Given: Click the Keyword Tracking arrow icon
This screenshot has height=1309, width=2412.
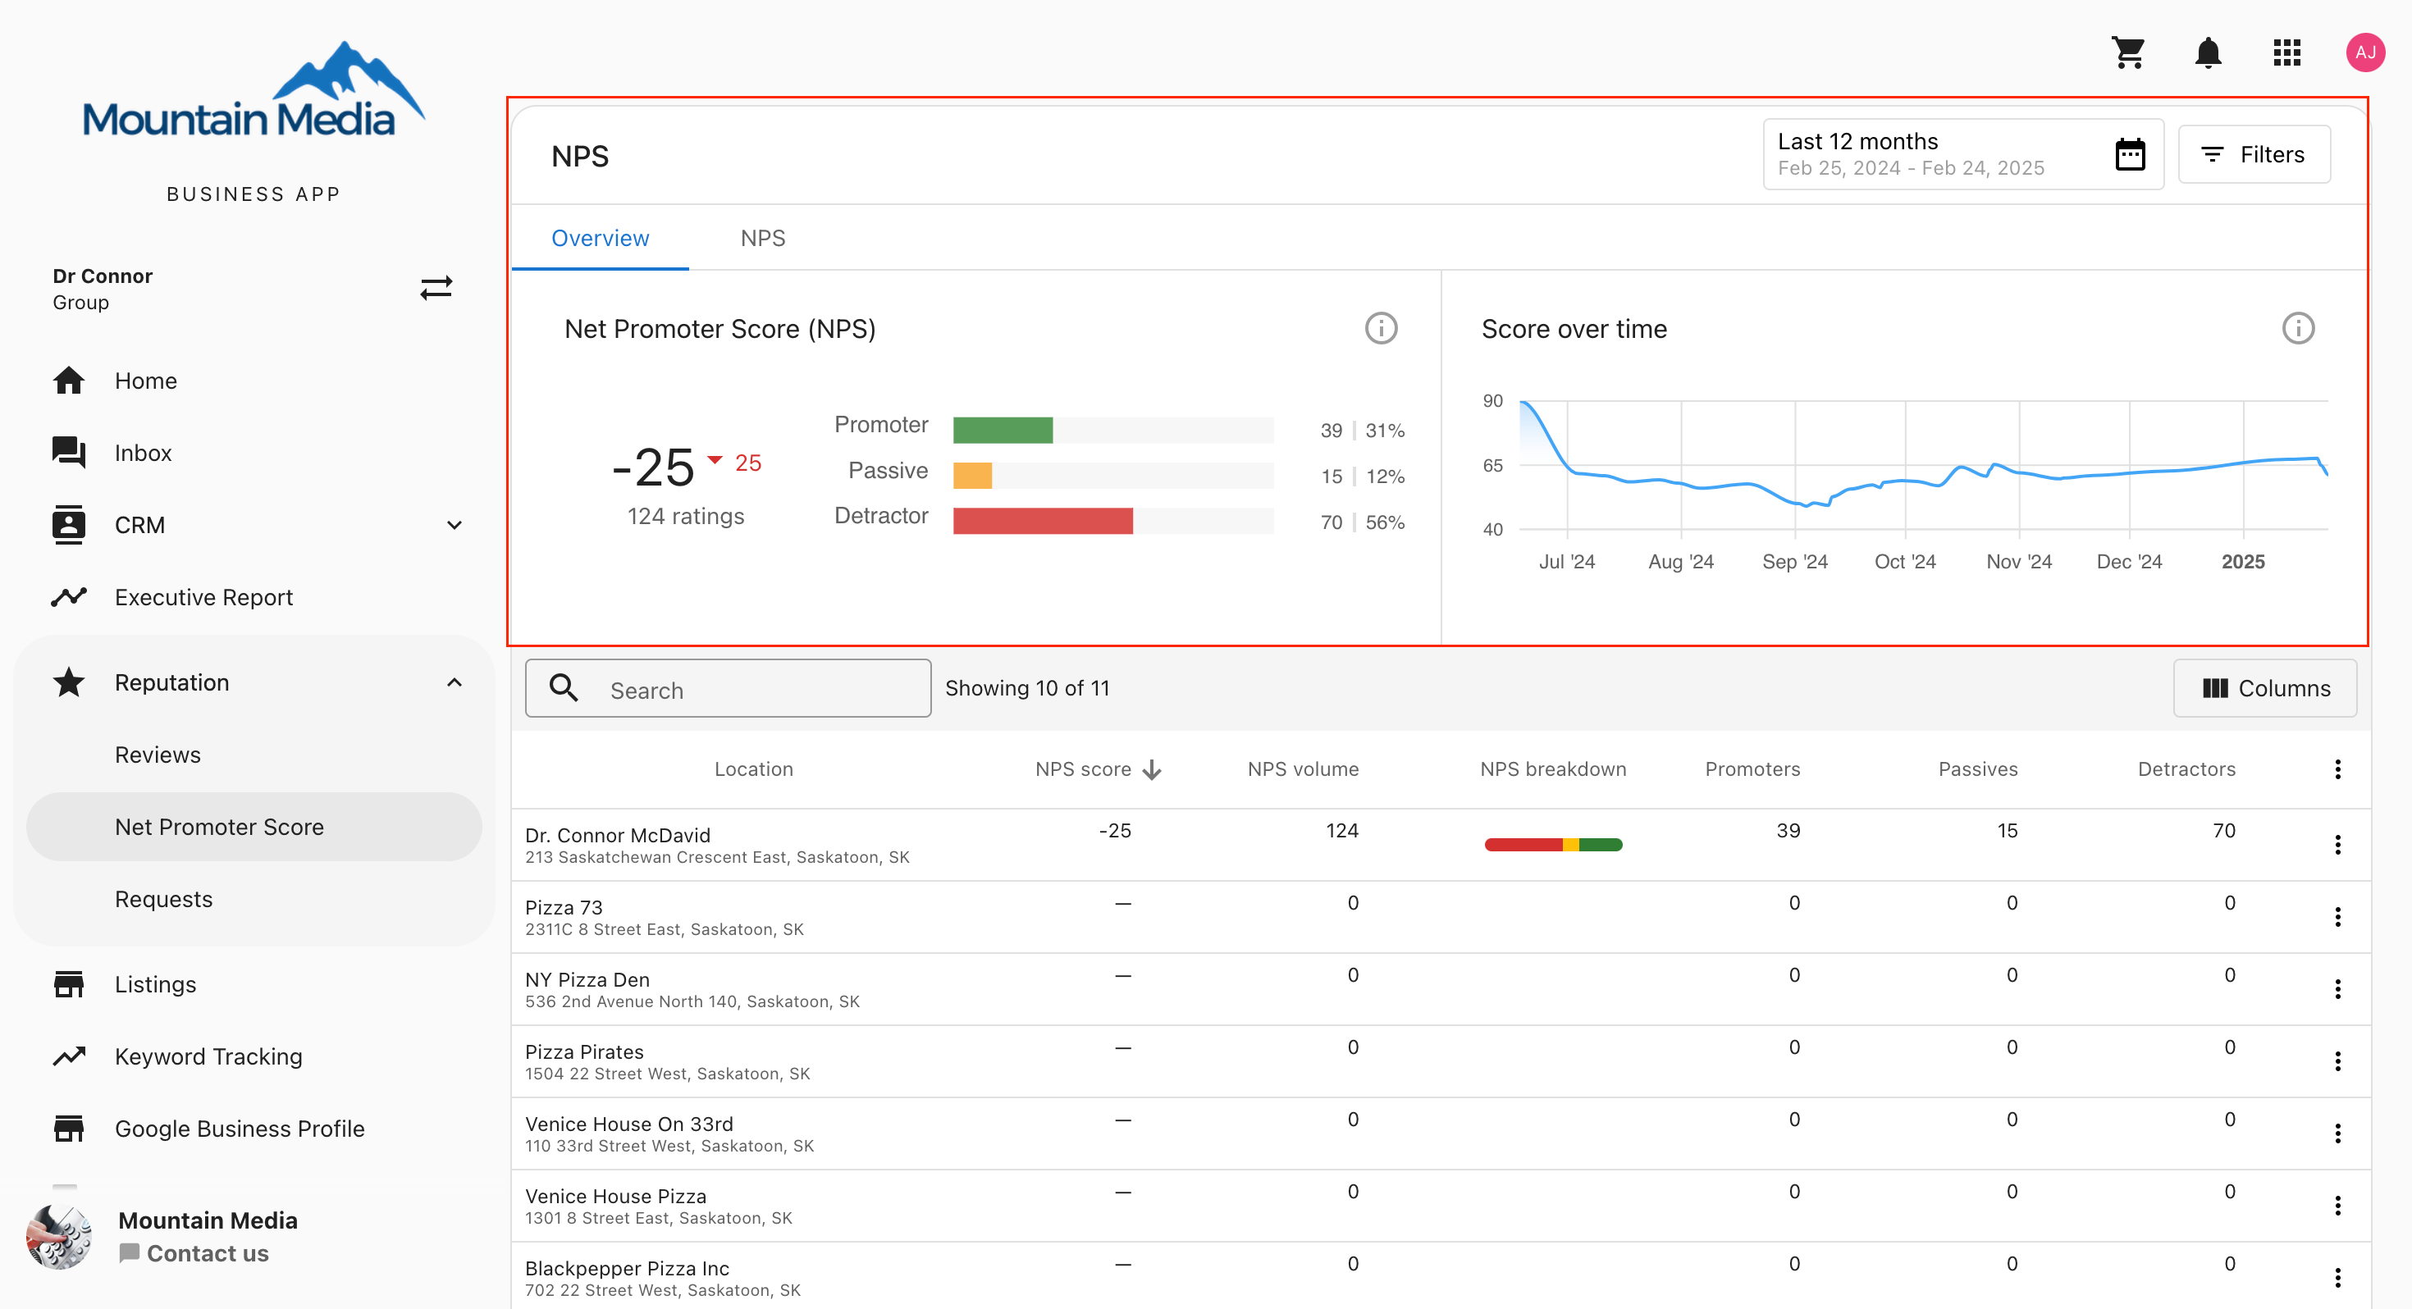Looking at the screenshot, I should [x=68, y=1057].
